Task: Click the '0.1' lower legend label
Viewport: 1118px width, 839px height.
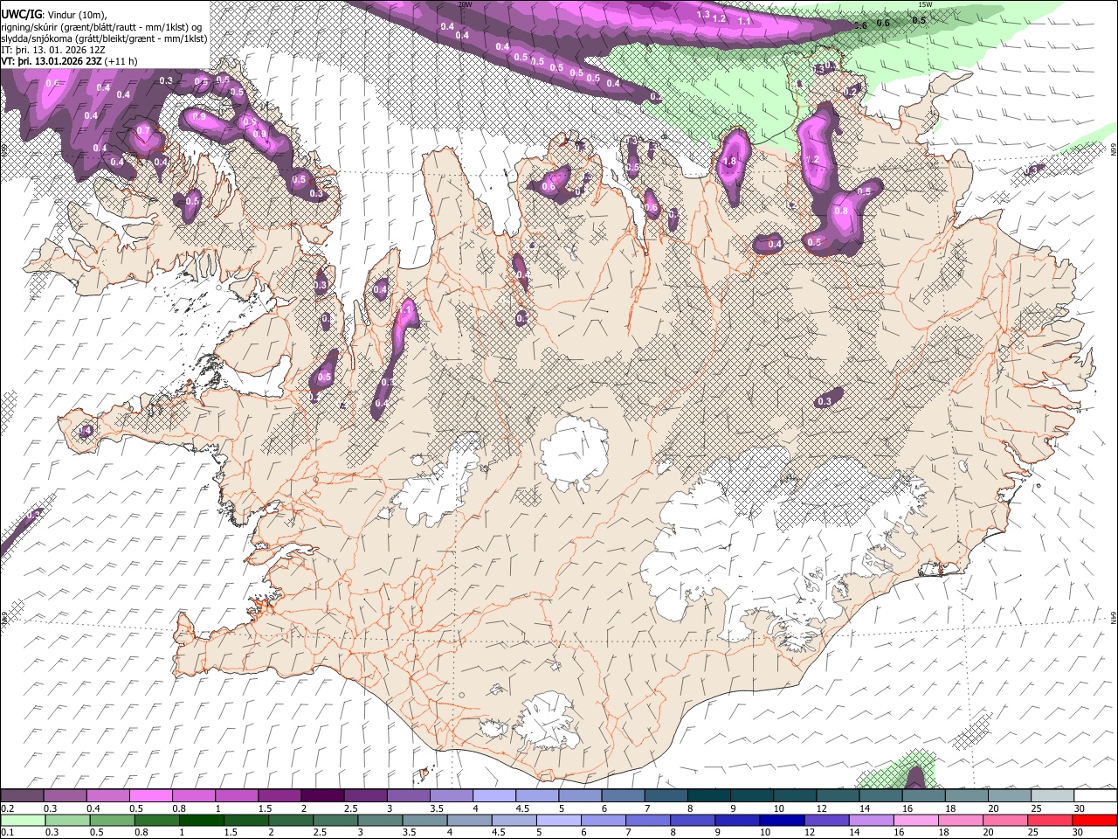Action: [9, 832]
